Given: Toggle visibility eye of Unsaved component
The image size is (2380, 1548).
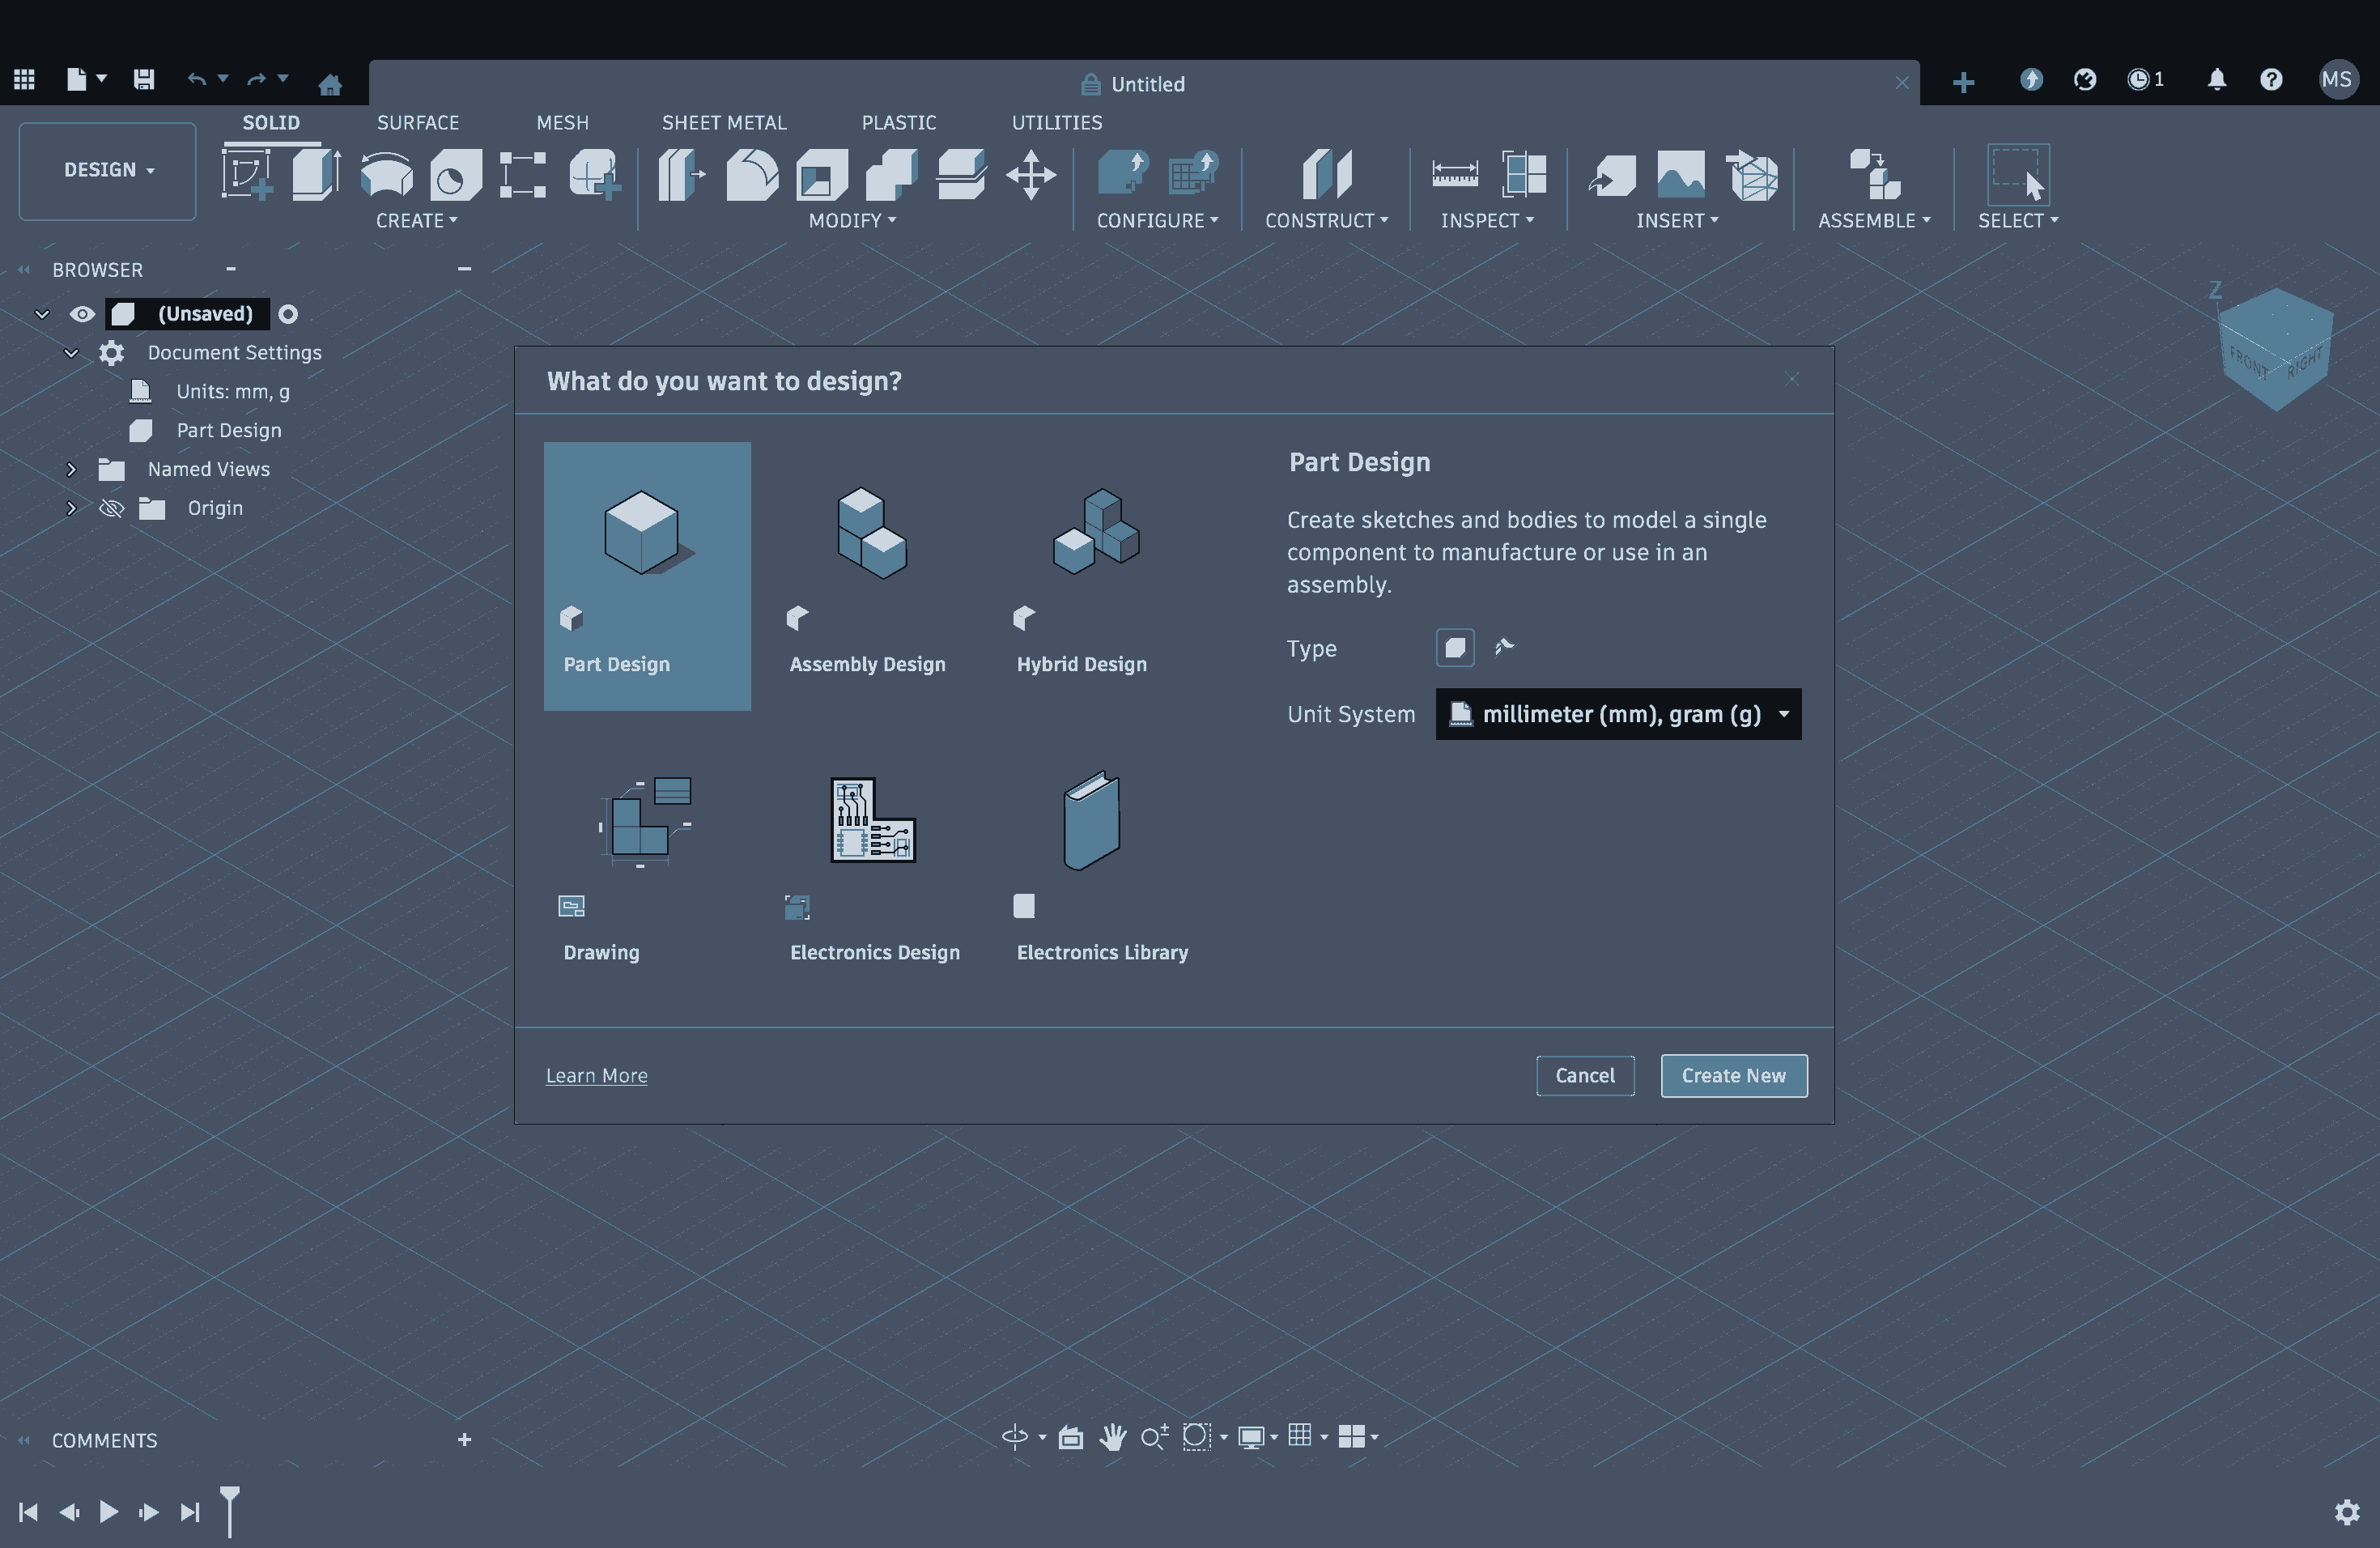Looking at the screenshot, I should 82,314.
